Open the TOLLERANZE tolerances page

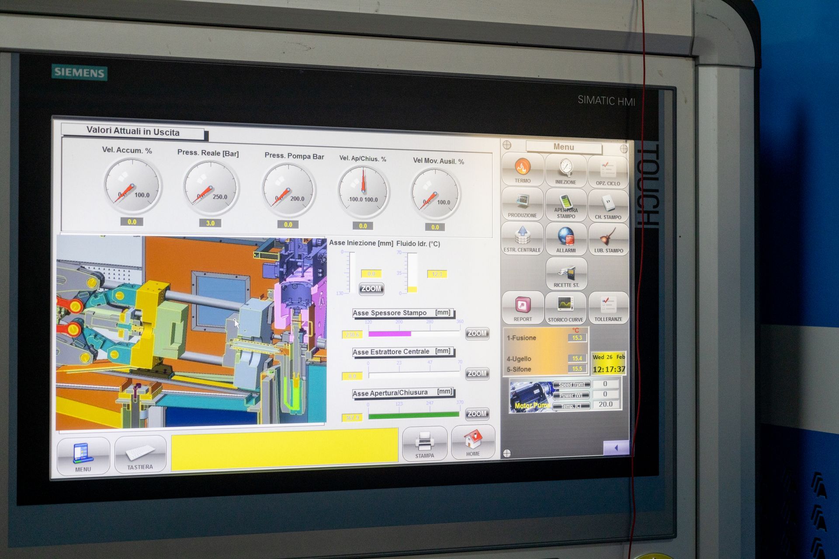click(608, 308)
